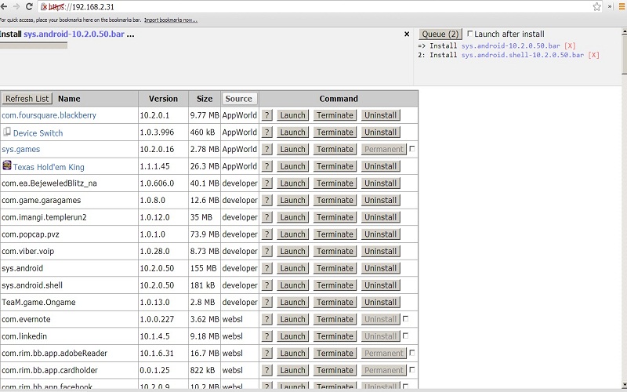Screen dimensions: 627x392
Task: Click the page vertical scrollbar
Action: pos(624,208)
